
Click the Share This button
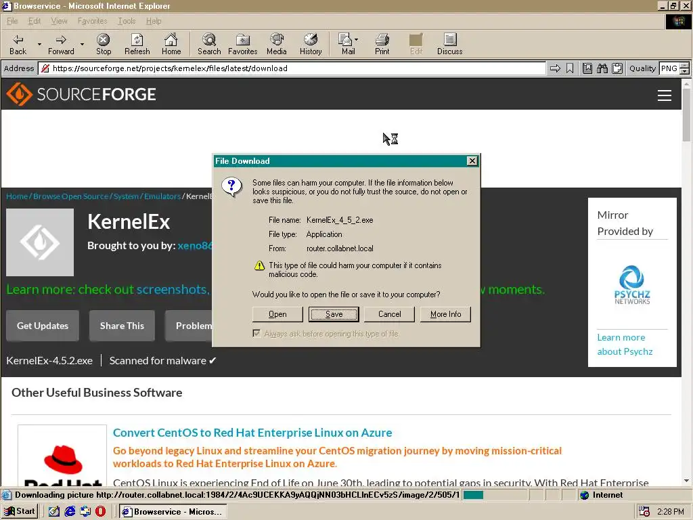click(122, 326)
